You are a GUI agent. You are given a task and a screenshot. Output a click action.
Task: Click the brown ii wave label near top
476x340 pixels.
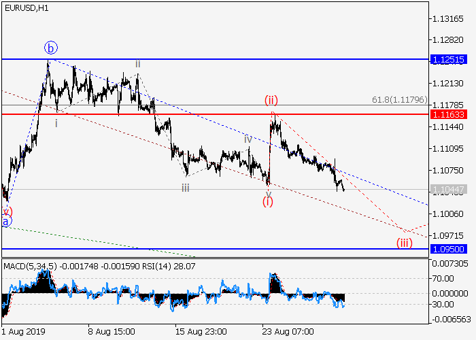pos(137,64)
